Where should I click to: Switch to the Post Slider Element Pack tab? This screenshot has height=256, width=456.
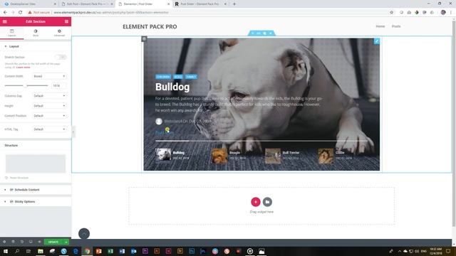pos(200,4)
